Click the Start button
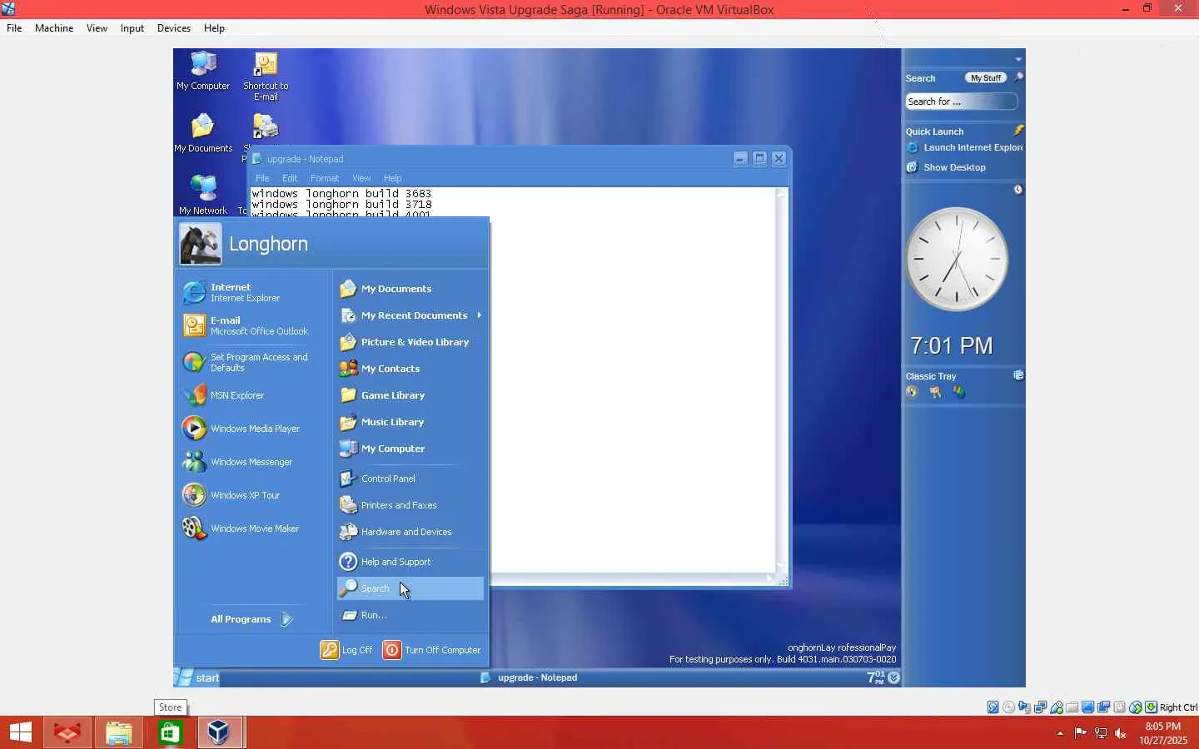 tap(198, 678)
